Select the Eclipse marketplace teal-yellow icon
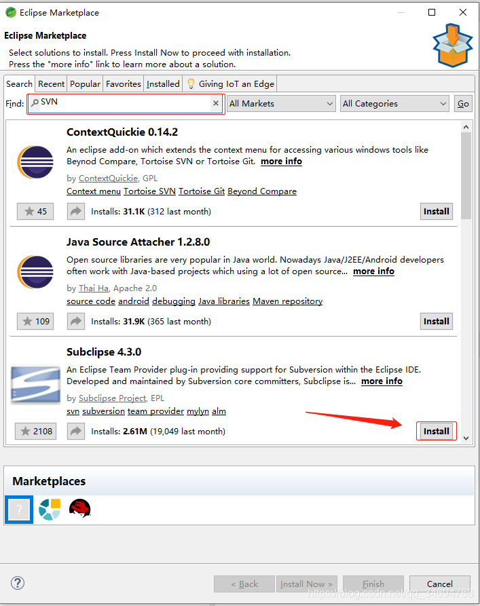Viewport: 480px width, 606px height. tap(50, 510)
